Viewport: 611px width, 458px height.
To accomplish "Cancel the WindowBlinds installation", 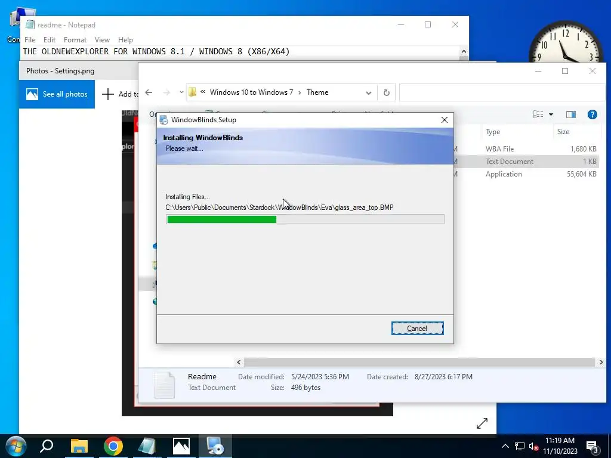I will pos(417,329).
